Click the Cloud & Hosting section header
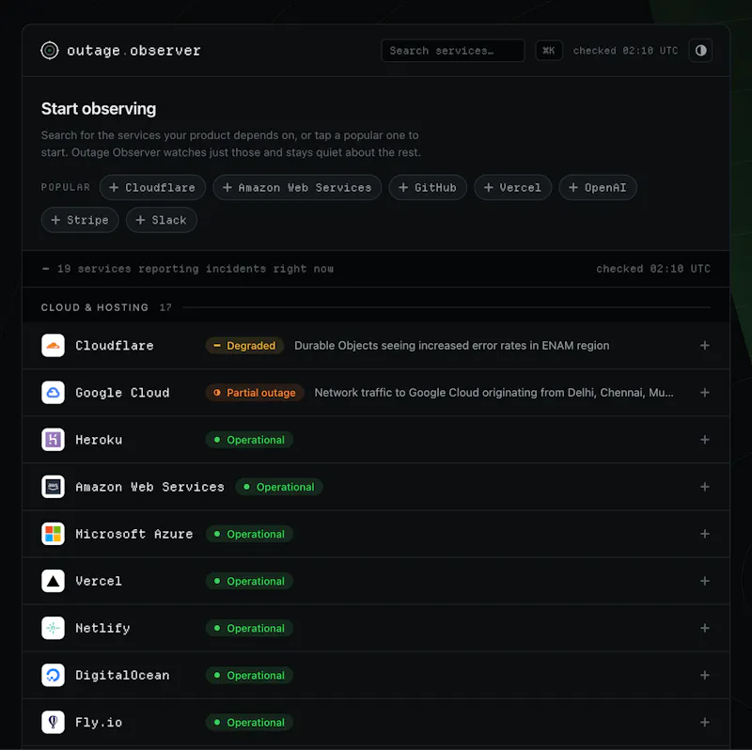Image resolution: width=752 pixels, height=750 pixels. pos(95,307)
